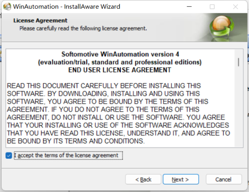Click the 'WinAutomation - InstallAware Wizard' title text

pos(66,7)
